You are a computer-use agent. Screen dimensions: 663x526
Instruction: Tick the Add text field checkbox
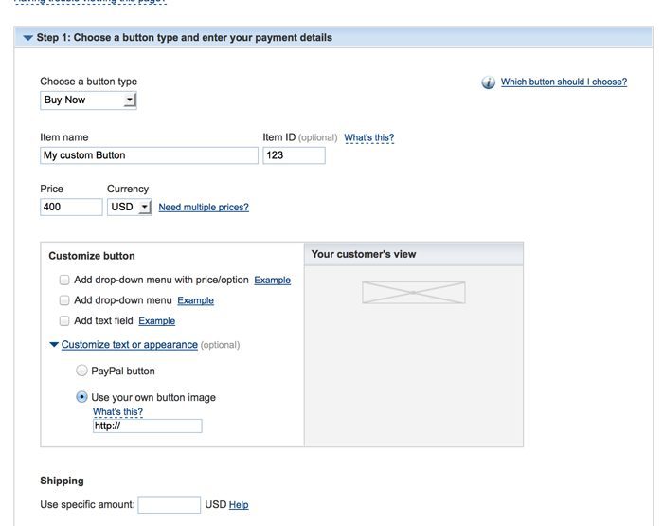click(x=64, y=321)
